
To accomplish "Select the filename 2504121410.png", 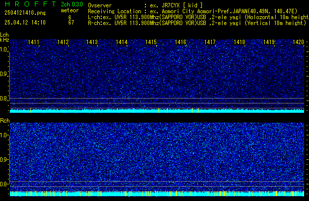I will 25,13.
